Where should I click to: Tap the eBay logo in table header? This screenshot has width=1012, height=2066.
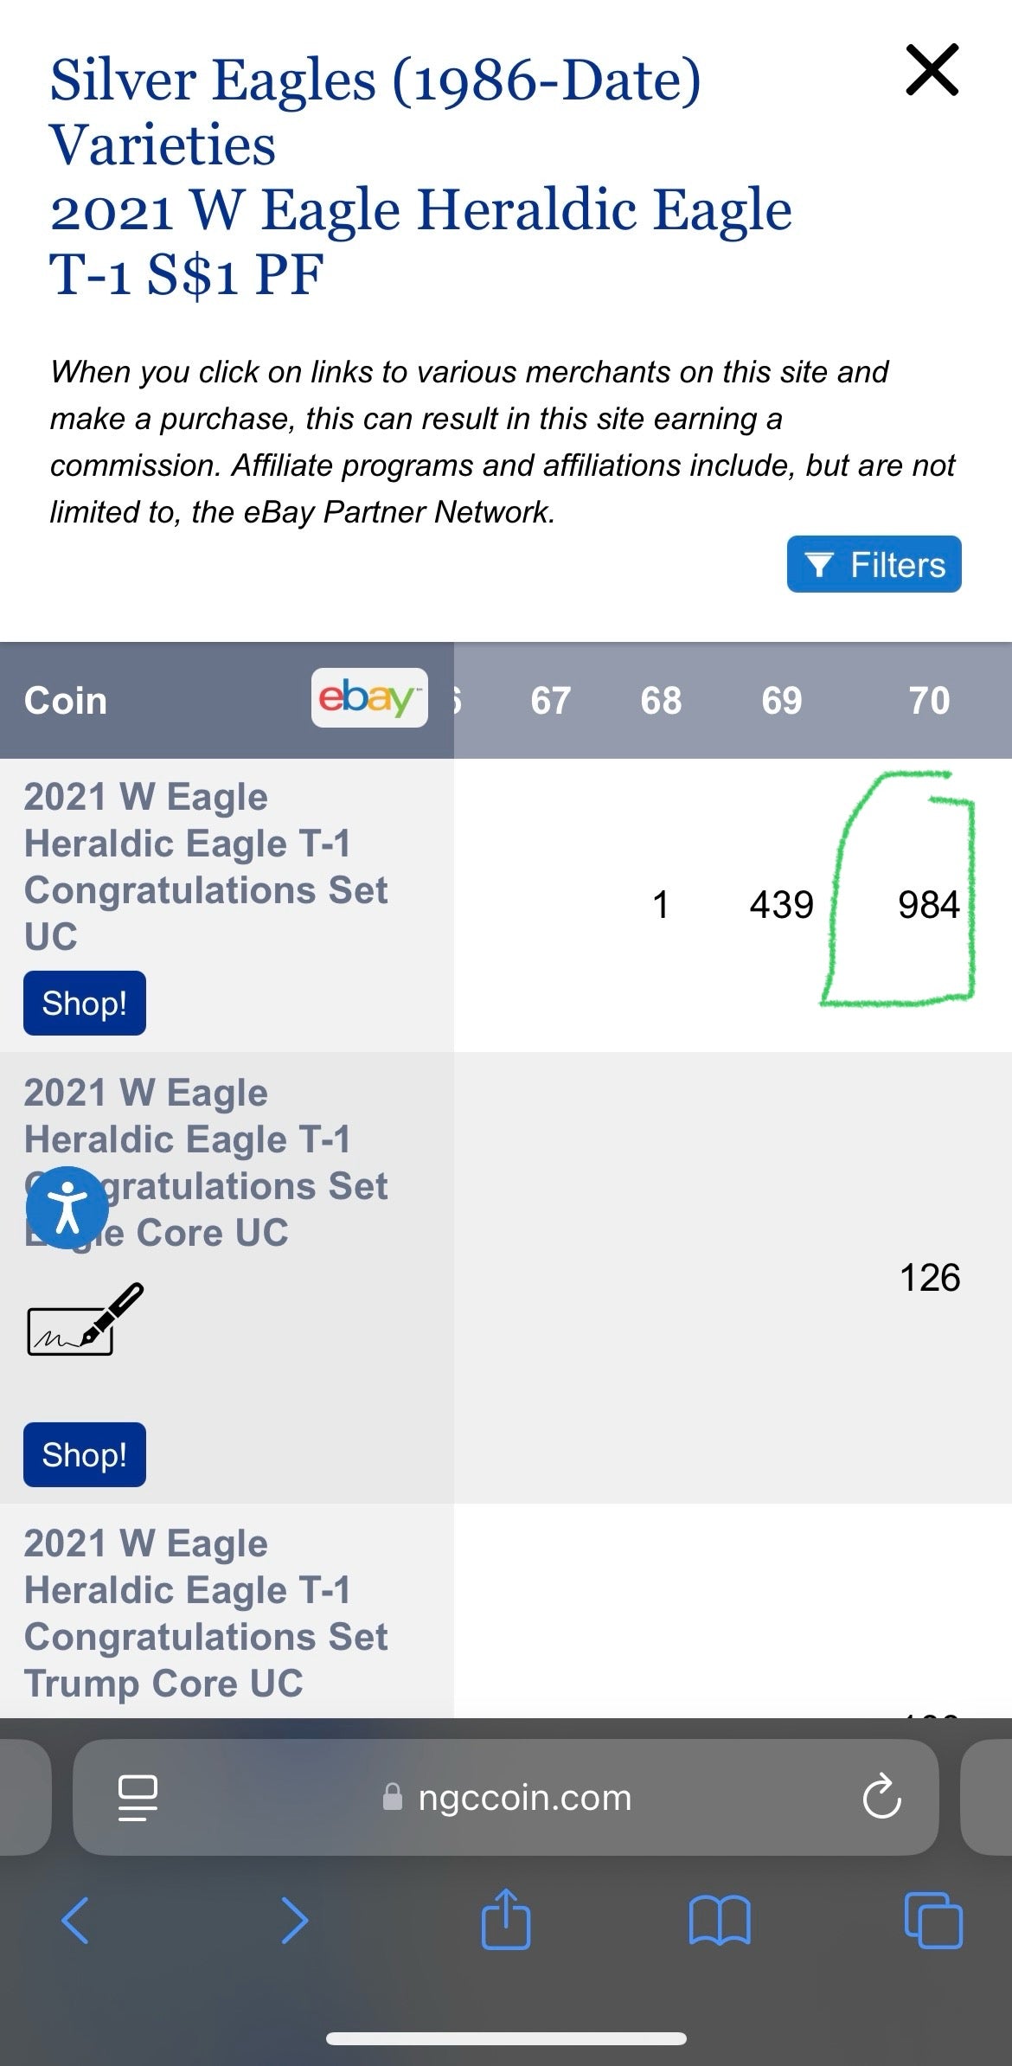[369, 698]
